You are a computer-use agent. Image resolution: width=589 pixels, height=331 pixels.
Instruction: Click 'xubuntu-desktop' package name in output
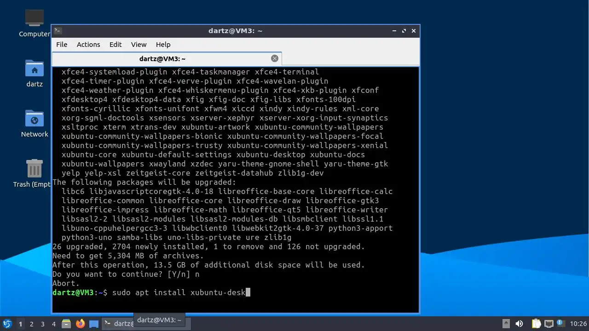coord(271,154)
